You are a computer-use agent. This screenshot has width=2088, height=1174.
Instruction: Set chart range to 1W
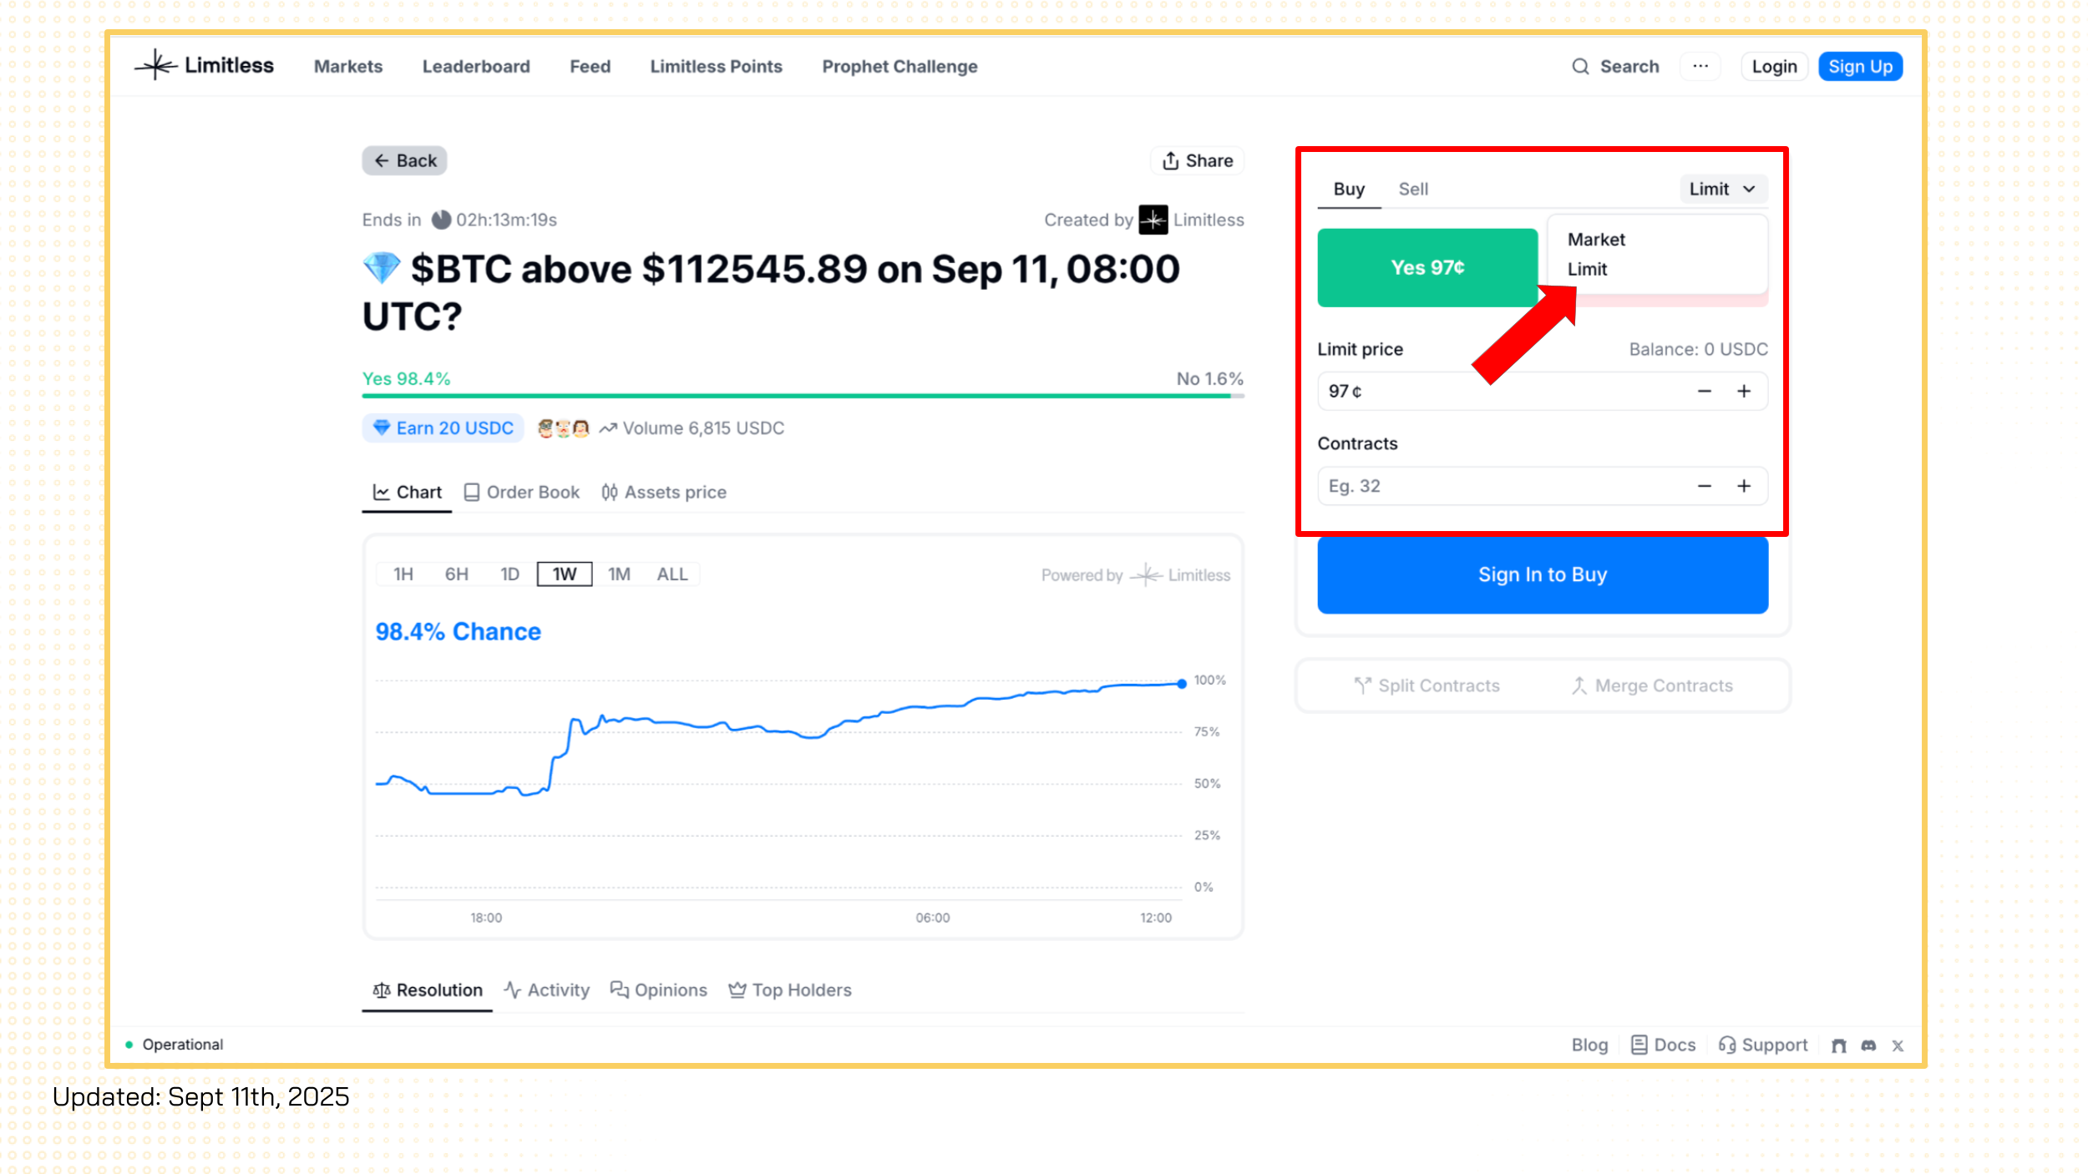(x=565, y=574)
